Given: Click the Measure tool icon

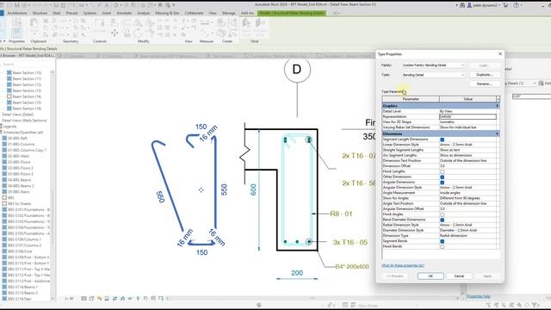Looking at the screenshot, I should pyautogui.click(x=205, y=22).
